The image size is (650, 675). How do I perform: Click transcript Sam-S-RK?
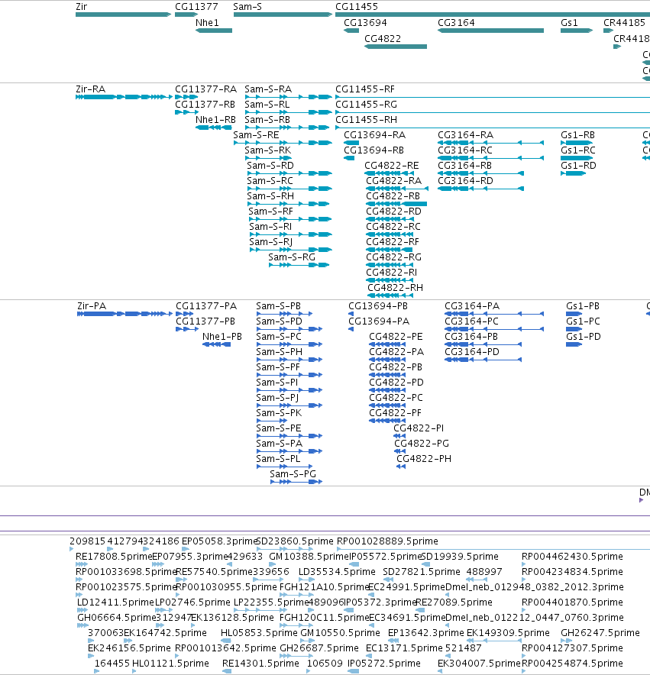point(268,158)
